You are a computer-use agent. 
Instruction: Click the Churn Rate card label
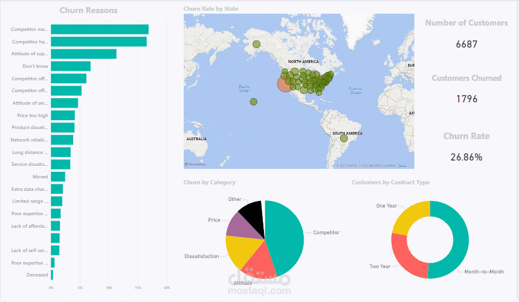(466, 136)
